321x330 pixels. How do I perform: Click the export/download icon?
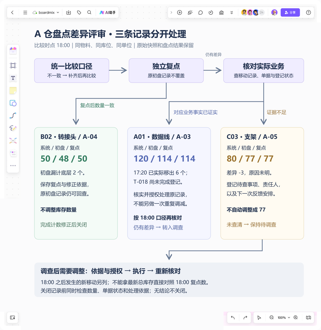point(68,12)
